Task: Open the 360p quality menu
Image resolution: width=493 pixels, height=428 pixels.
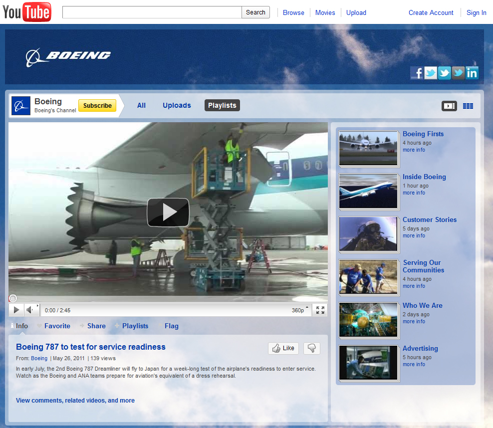Action: pos(300,310)
